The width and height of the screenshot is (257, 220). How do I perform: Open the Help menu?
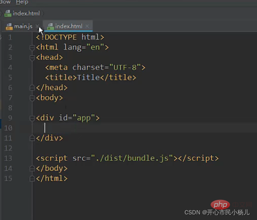point(22,2)
